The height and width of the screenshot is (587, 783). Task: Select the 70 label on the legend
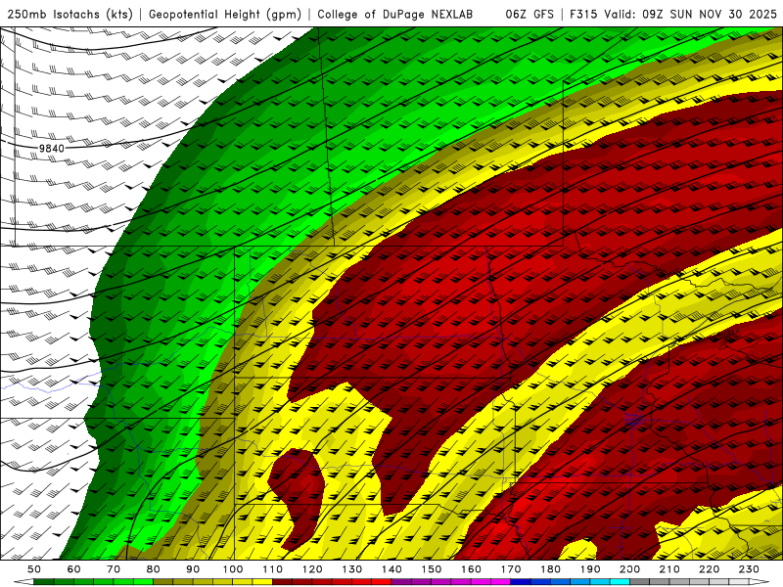point(114,569)
